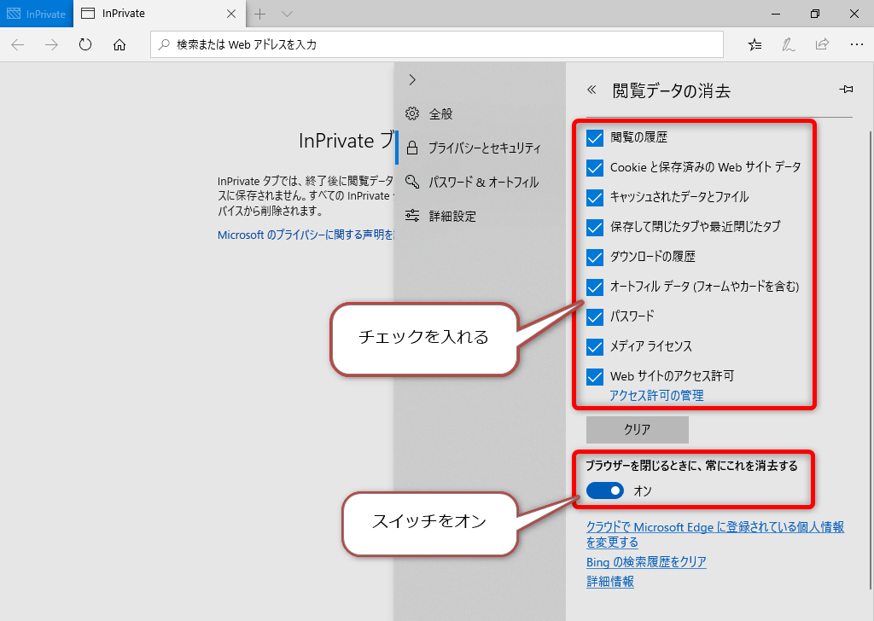Close the InPrivate tab

[231, 14]
